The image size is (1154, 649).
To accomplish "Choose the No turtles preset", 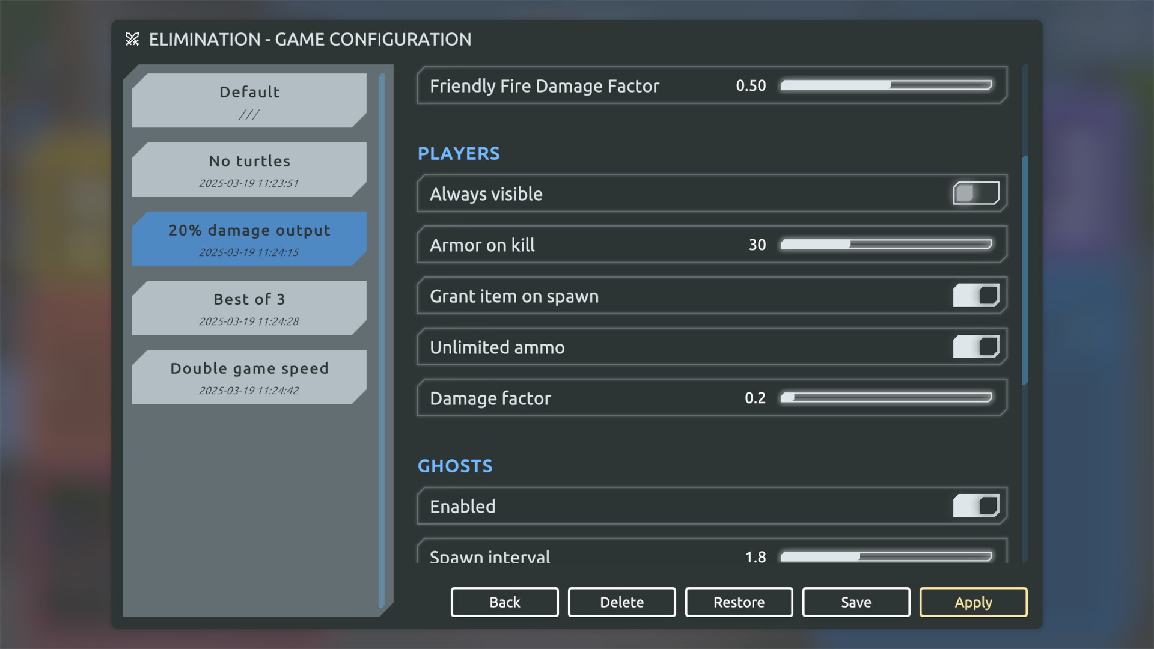I will 249,169.
